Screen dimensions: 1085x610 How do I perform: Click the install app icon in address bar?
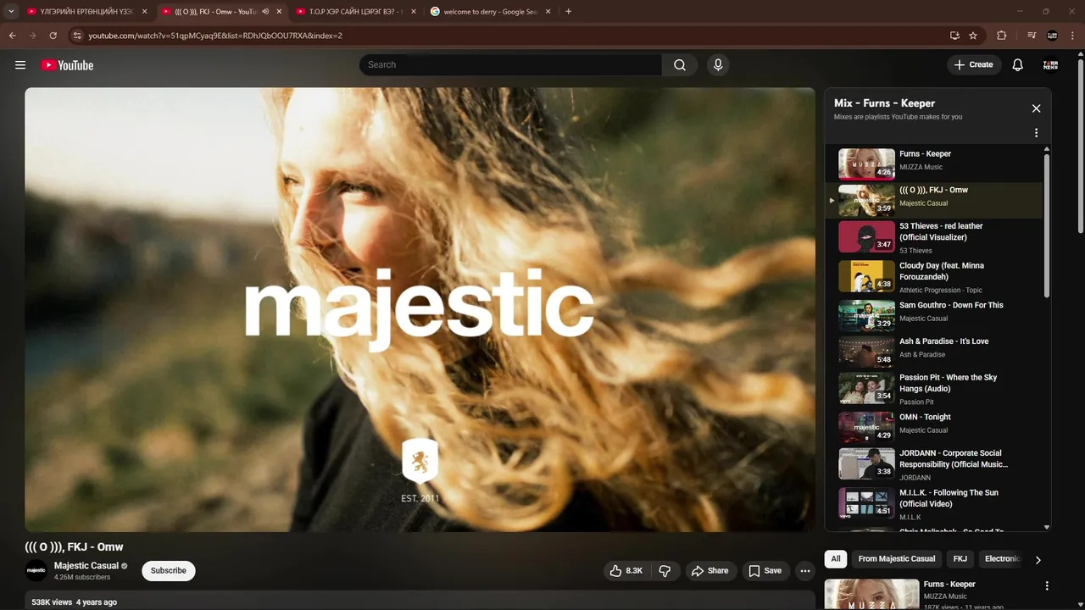click(954, 36)
